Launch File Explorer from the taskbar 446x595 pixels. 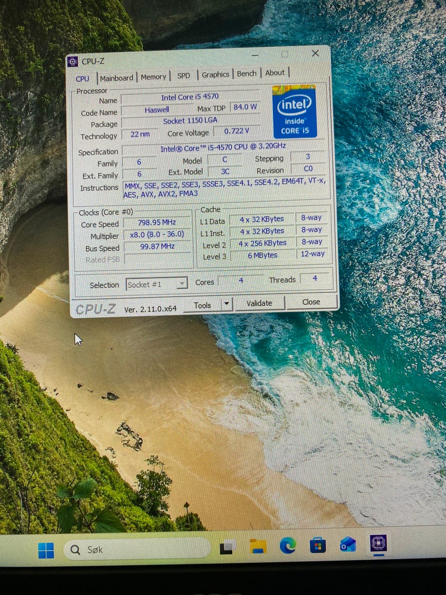click(x=258, y=546)
